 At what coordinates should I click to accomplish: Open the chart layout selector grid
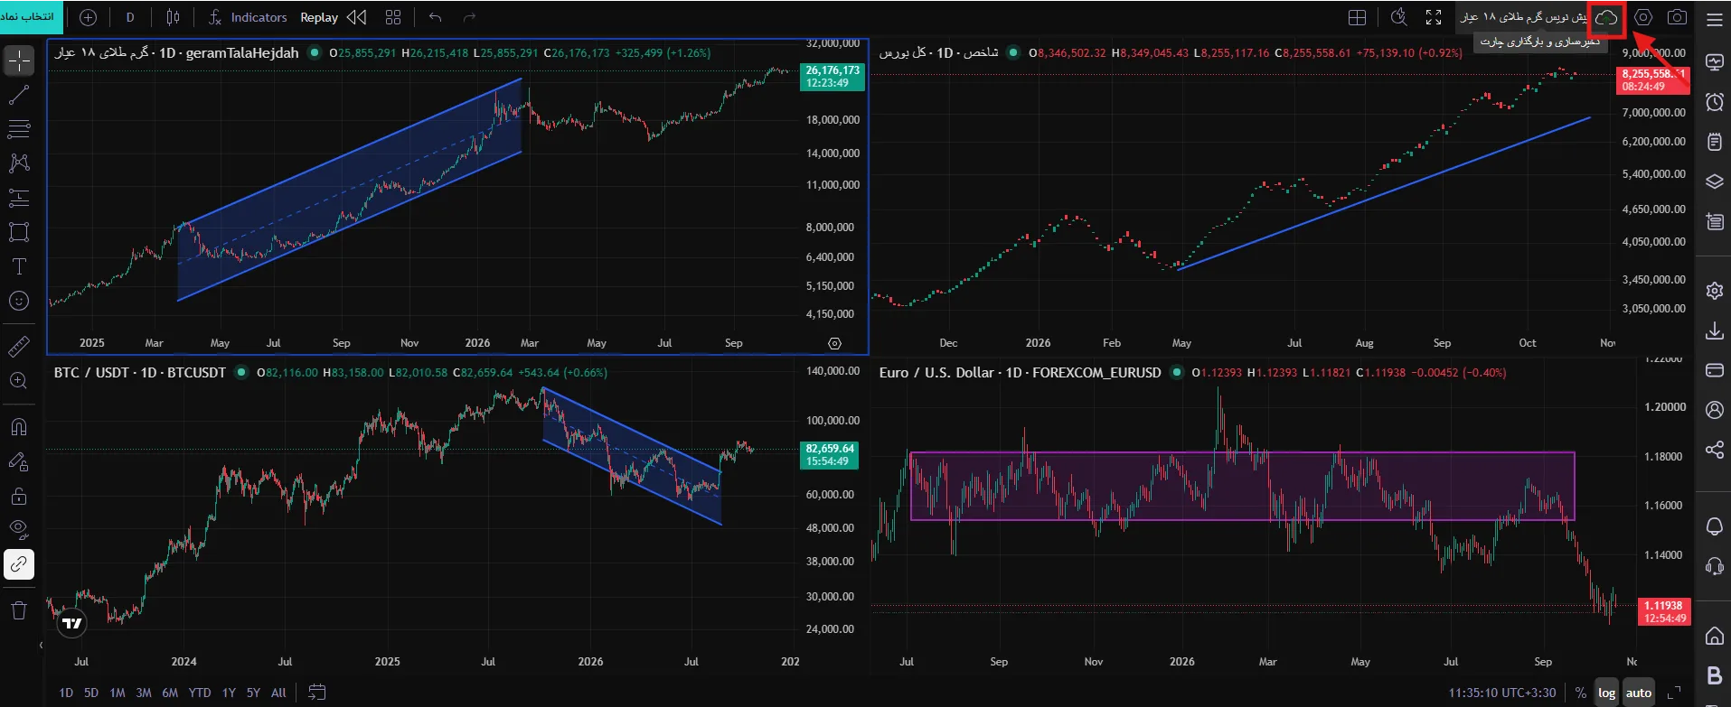tap(1358, 17)
